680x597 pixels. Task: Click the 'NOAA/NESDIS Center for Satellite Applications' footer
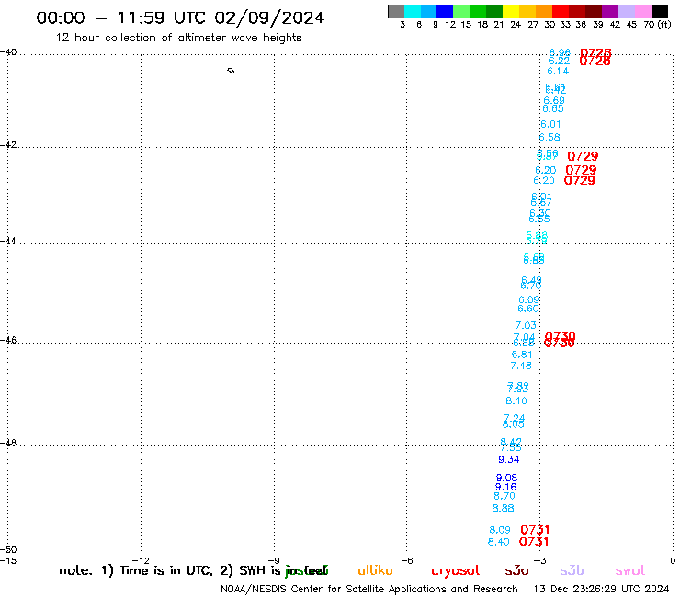click(x=333, y=590)
